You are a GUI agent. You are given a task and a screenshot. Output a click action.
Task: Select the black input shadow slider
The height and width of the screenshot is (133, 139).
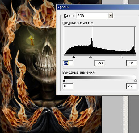pos(74,57)
